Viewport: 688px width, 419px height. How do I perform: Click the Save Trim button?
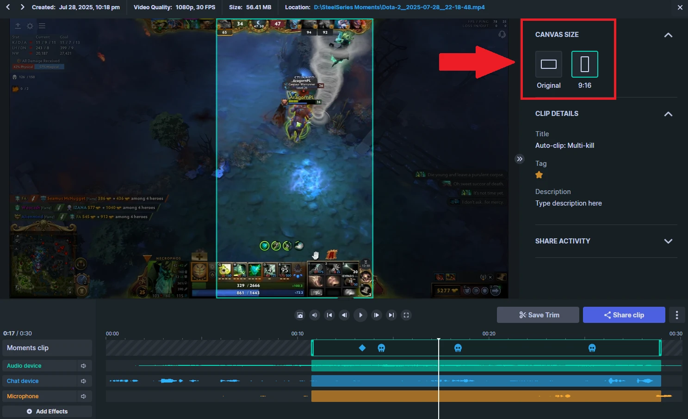click(538, 315)
